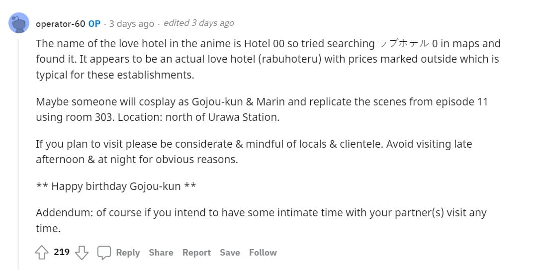Save this comment
The height and width of the screenshot is (270, 537).
point(230,253)
